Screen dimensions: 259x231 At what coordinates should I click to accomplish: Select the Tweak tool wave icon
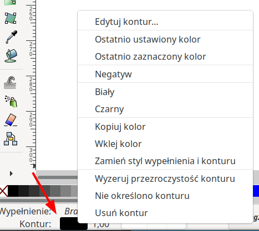11,82
